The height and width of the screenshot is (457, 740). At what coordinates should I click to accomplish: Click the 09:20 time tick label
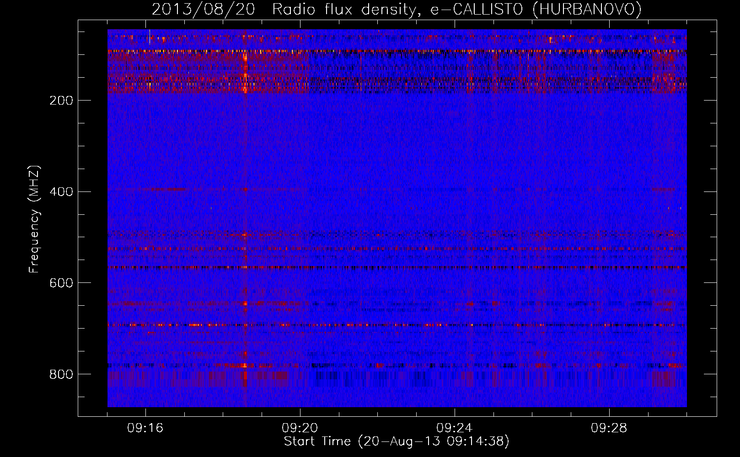pos(300,428)
